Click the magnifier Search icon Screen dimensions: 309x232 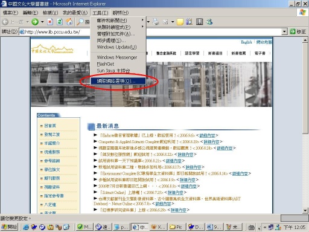tap(80, 22)
